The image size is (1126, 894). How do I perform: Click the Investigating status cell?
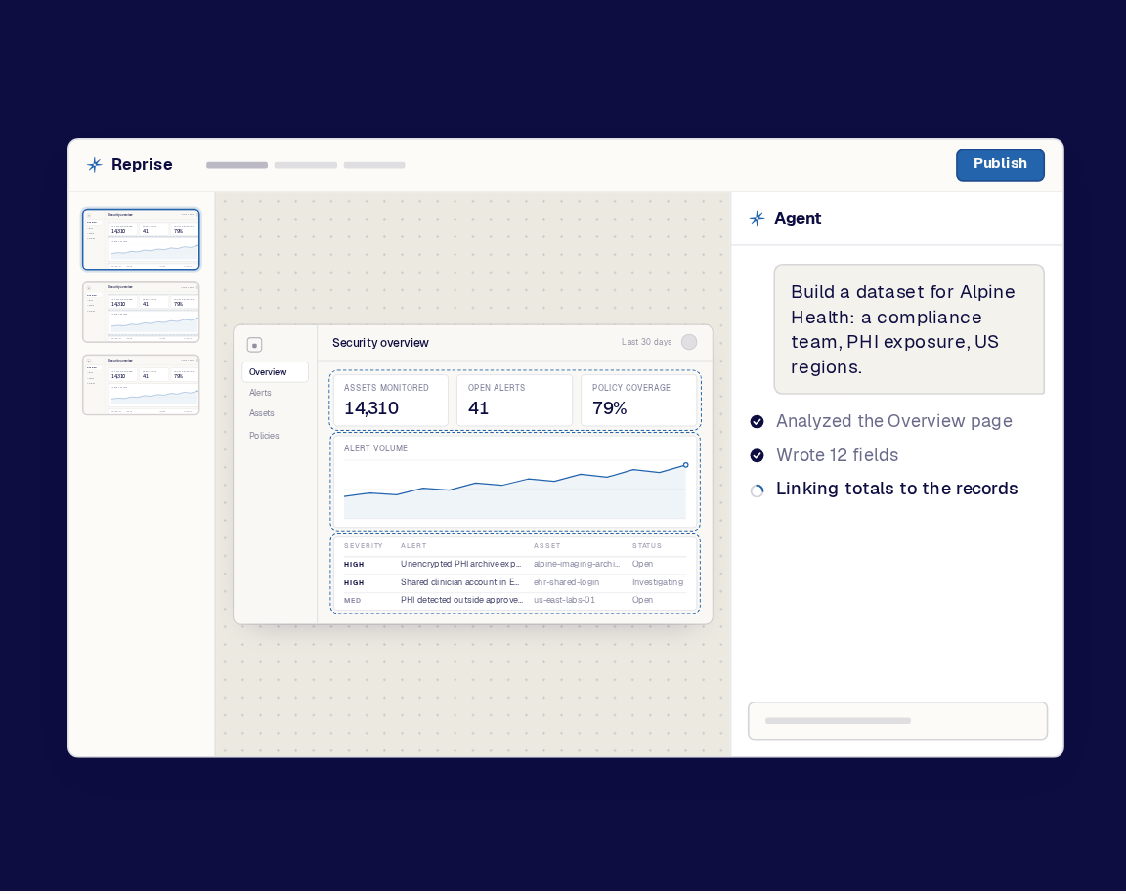click(x=658, y=582)
